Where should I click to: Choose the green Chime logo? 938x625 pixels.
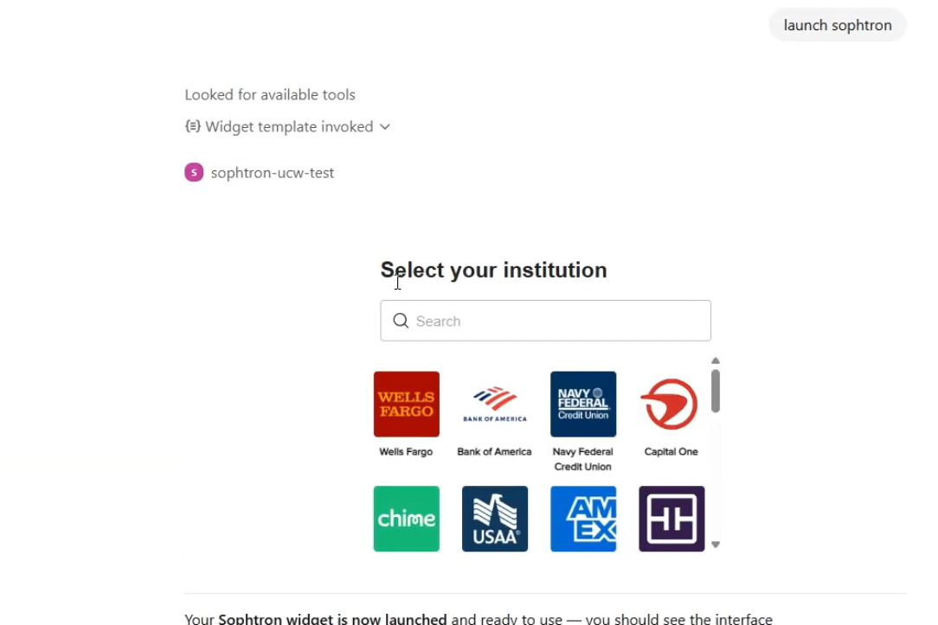[x=406, y=519]
